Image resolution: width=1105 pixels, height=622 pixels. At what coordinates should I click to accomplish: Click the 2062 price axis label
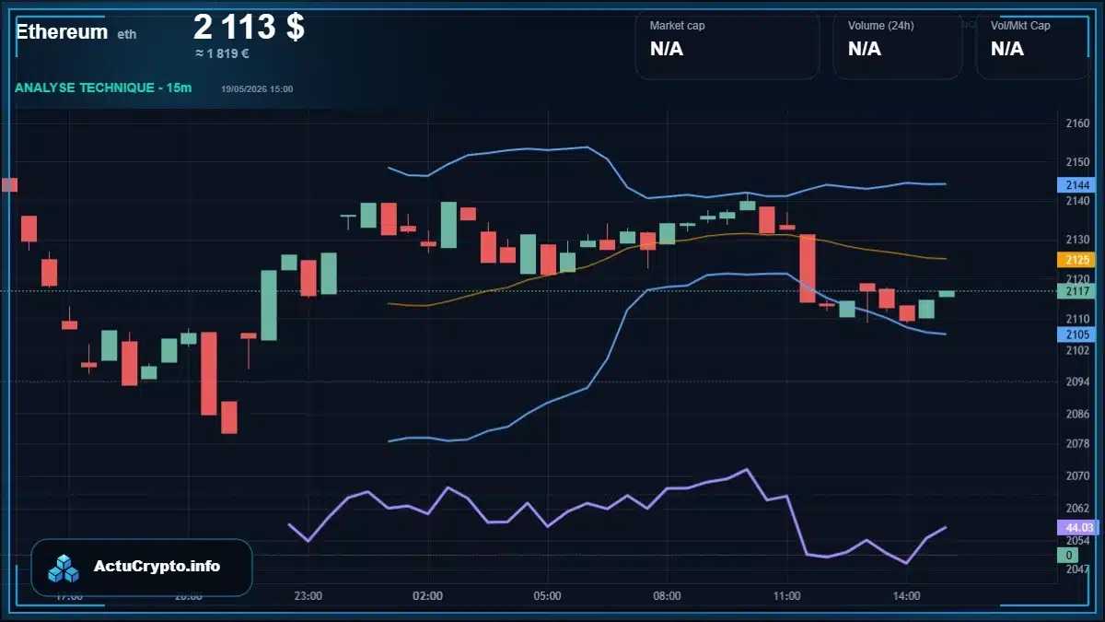1077,508
